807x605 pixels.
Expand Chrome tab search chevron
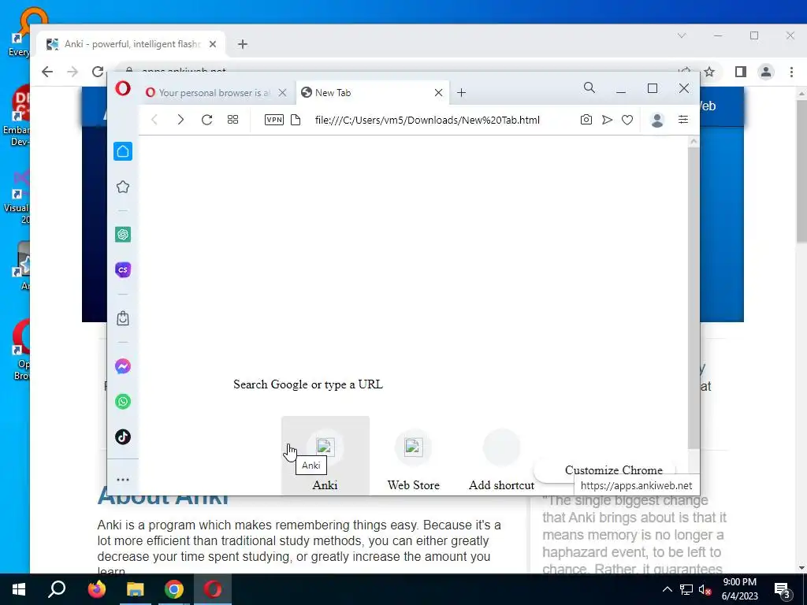pos(682,35)
